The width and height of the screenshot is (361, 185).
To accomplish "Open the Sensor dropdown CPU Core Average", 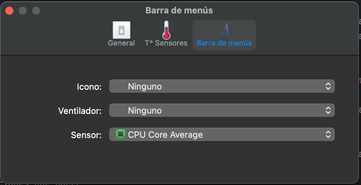I will tap(222, 134).
